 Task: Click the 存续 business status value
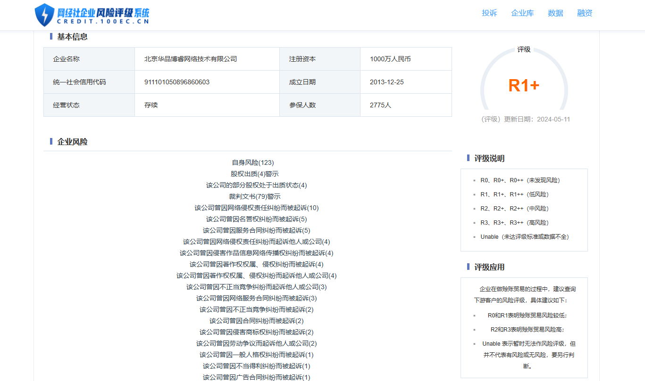pyautogui.click(x=151, y=105)
